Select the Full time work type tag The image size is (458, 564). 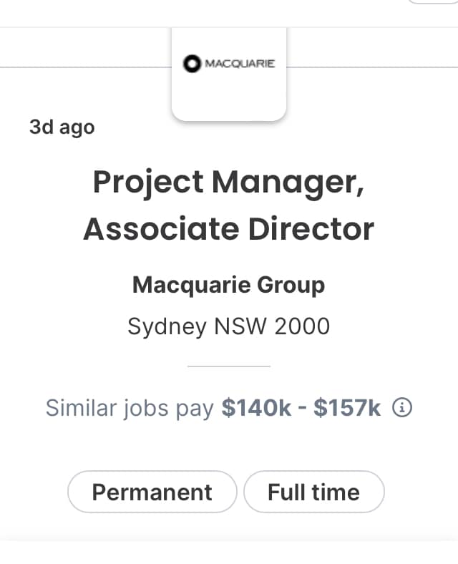click(x=313, y=492)
